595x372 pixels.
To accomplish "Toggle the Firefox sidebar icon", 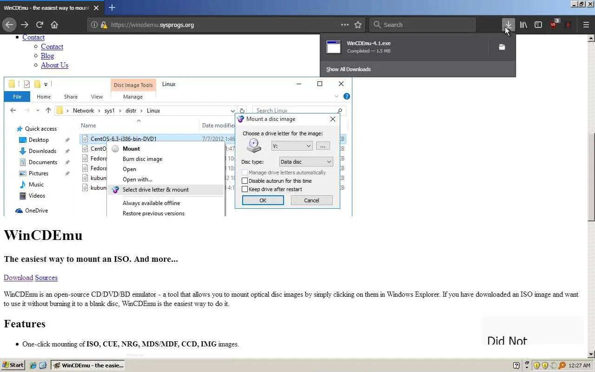I will (x=538, y=25).
